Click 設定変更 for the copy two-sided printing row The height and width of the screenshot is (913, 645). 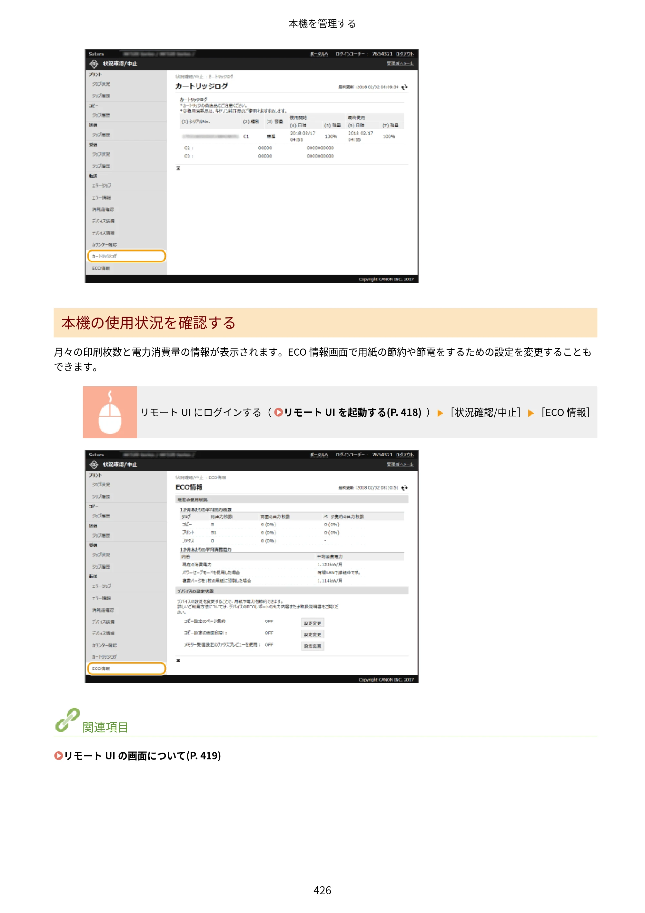(313, 634)
